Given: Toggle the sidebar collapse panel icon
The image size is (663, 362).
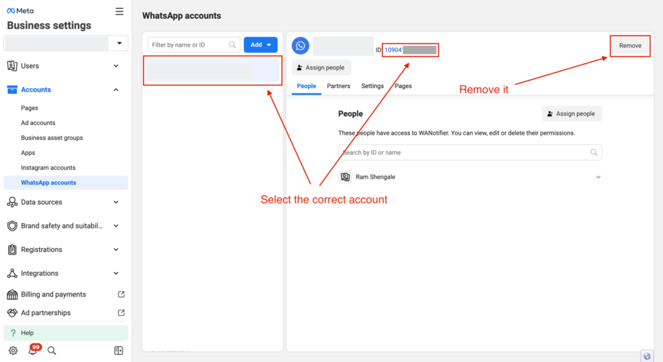Looking at the screenshot, I should (119, 350).
